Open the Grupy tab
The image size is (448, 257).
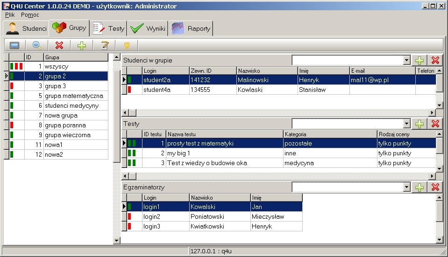tap(69, 28)
